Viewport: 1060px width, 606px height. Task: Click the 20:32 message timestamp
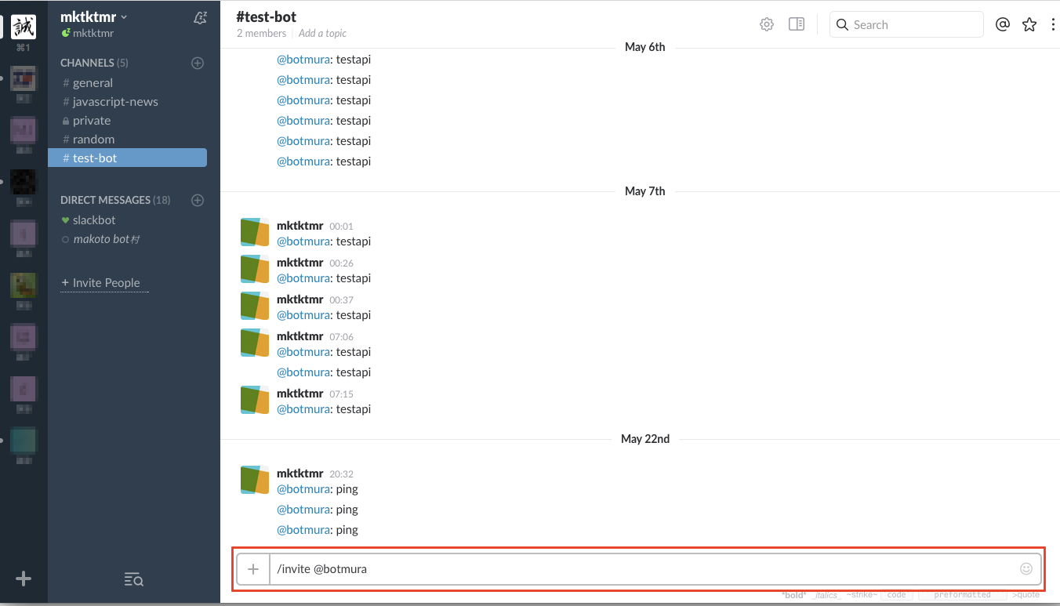click(x=341, y=474)
